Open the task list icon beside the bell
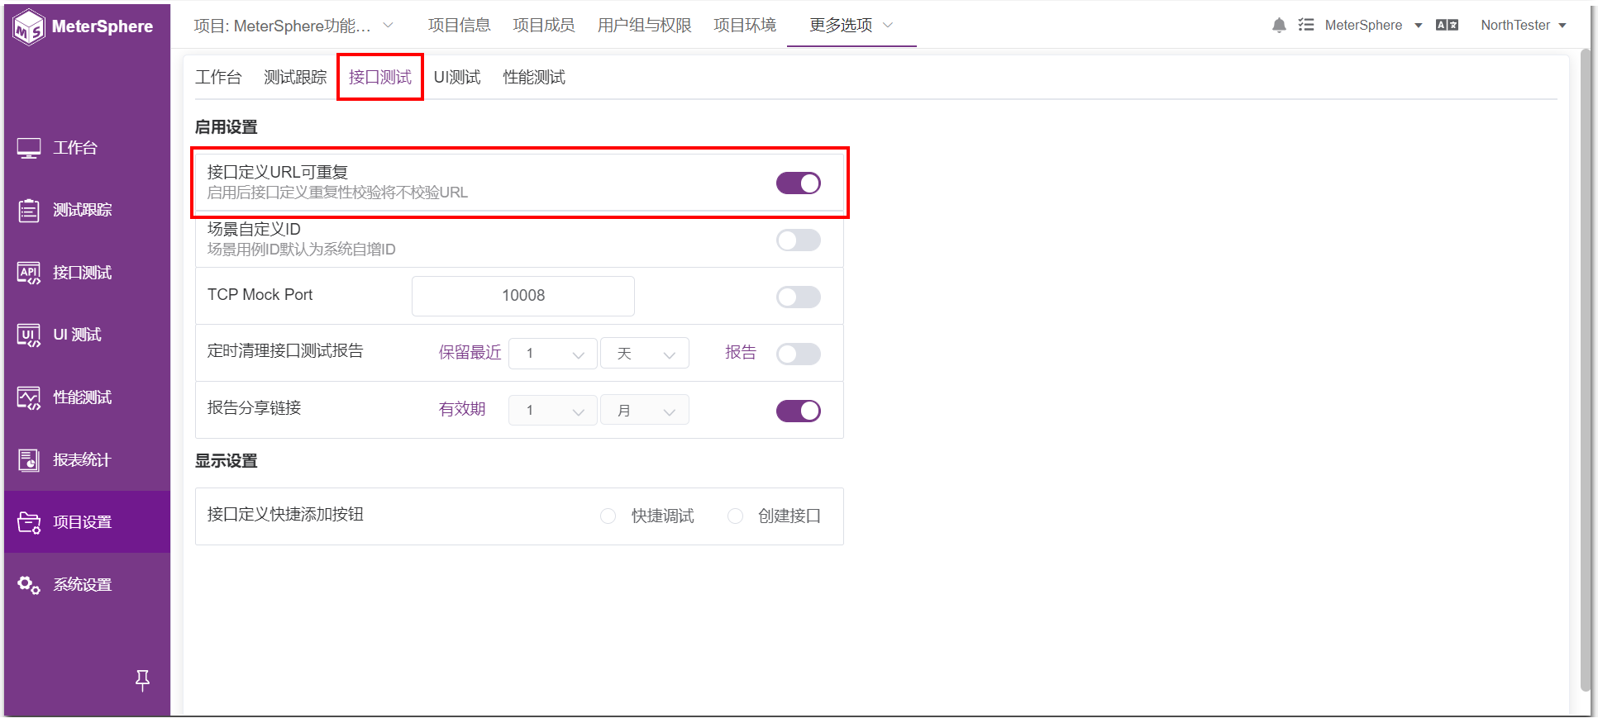The image size is (1598, 723). (x=1306, y=25)
